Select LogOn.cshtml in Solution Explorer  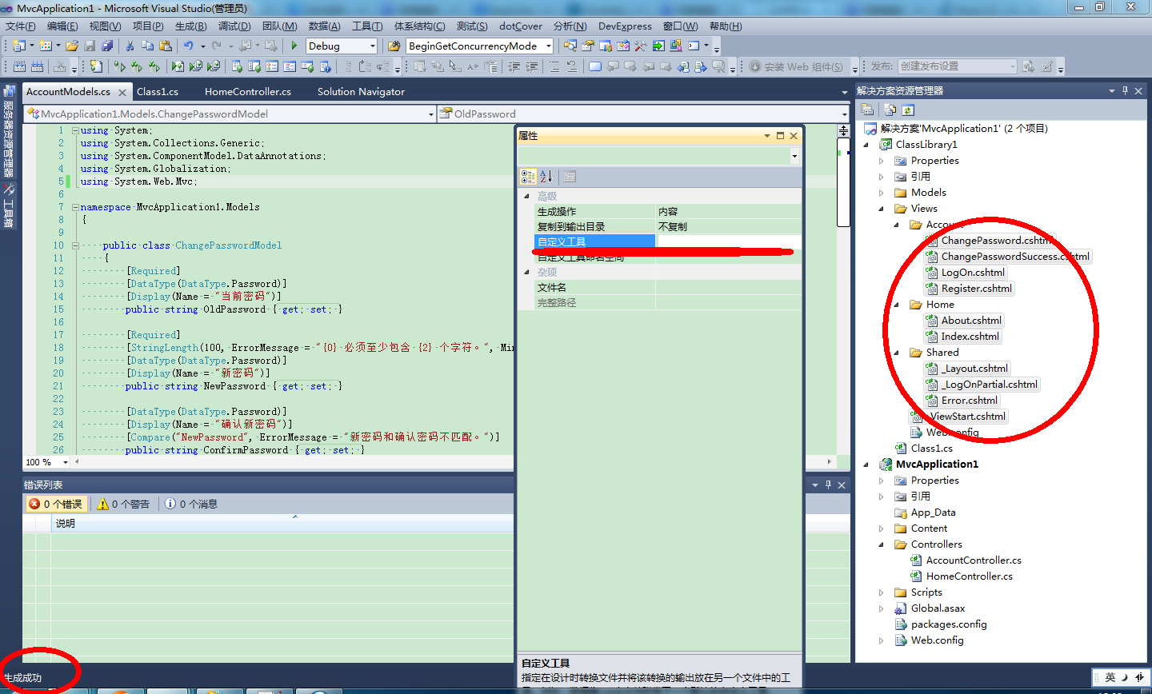click(966, 273)
